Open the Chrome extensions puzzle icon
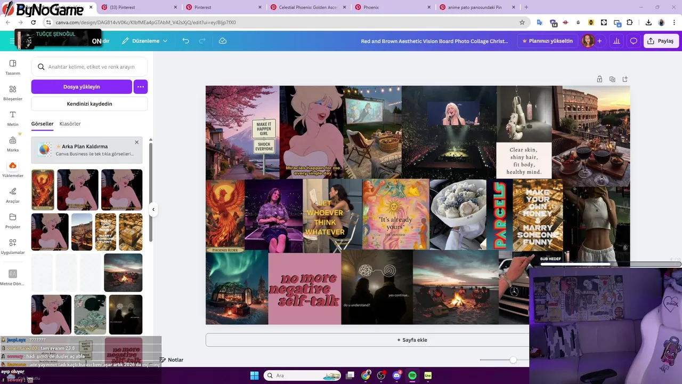The width and height of the screenshot is (682, 384). [629, 22]
